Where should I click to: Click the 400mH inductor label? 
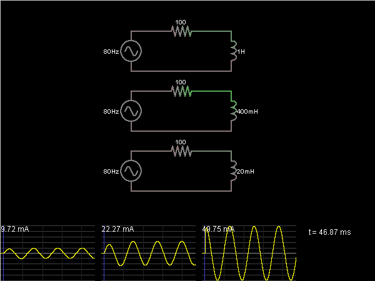click(x=247, y=112)
